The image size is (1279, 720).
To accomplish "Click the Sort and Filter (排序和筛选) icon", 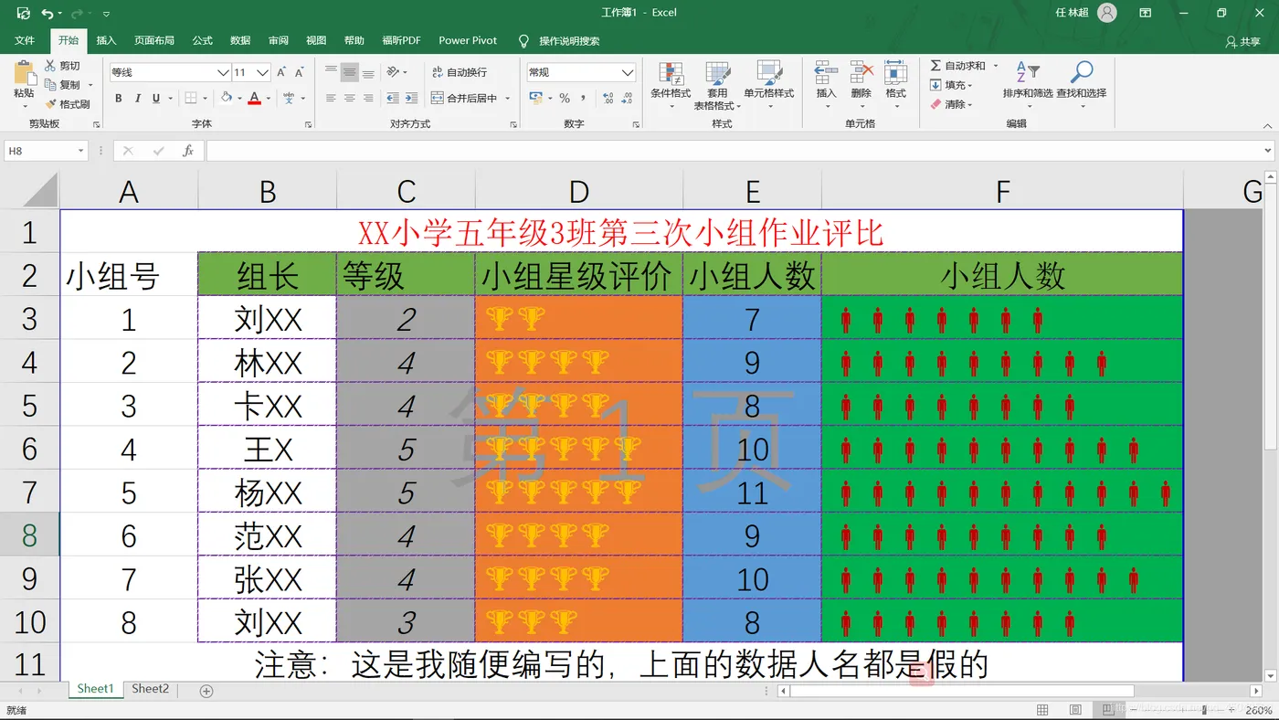I will [x=1027, y=73].
